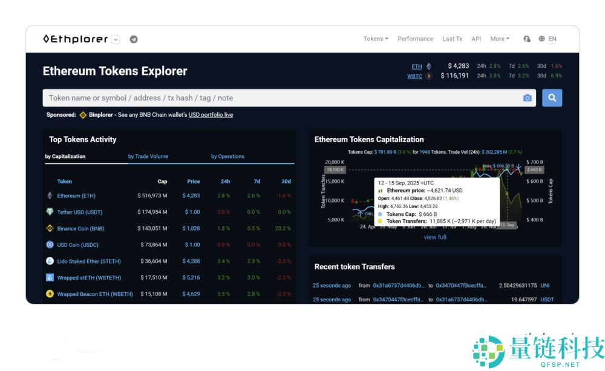The height and width of the screenshot is (371, 605).
Task: Click the view full chart link
Action: [x=435, y=237]
